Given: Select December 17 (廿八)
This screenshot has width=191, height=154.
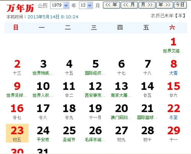Looking at the screenshot, I should [x=43, y=112].
